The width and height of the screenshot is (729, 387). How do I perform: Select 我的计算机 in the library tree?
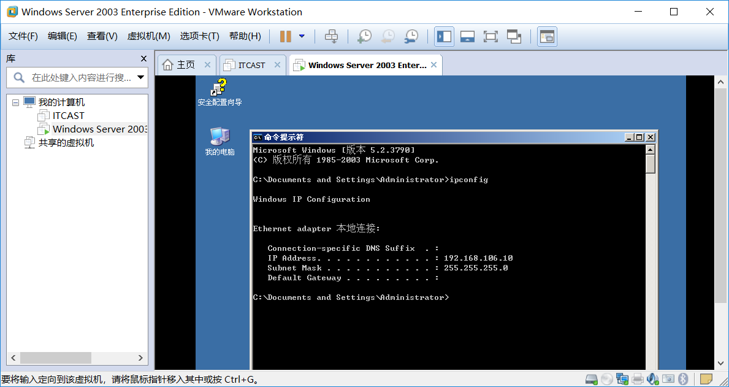pyautogui.click(x=61, y=102)
